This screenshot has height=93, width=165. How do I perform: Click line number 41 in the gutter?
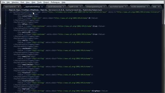pos(5,91)
